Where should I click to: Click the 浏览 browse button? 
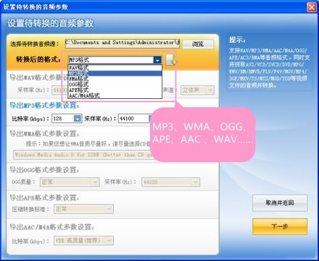(198, 44)
